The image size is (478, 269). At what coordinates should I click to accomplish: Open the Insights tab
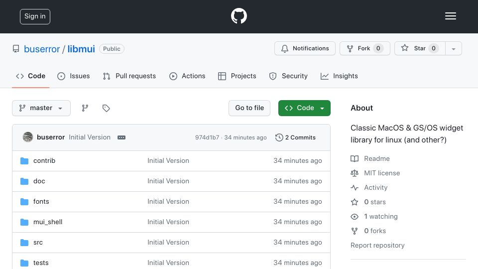point(339,76)
